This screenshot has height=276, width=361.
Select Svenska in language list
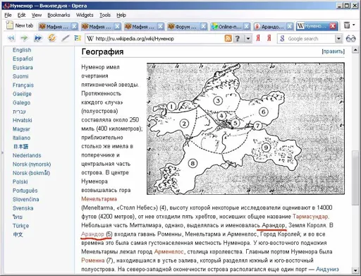coord(23,208)
